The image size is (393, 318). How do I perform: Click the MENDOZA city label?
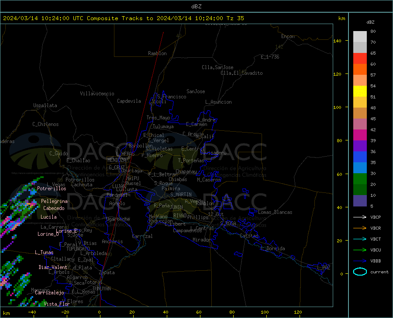(x=117, y=160)
